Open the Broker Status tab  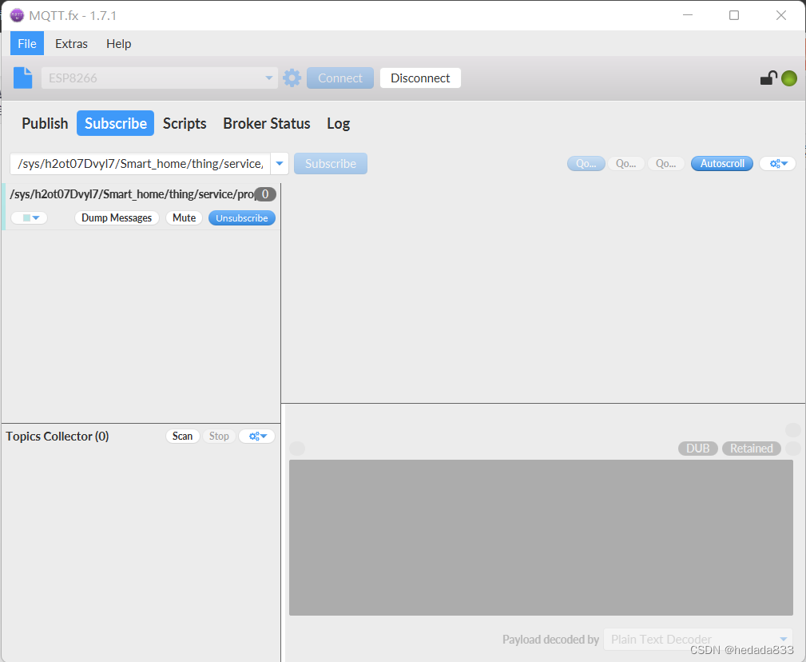[267, 123]
